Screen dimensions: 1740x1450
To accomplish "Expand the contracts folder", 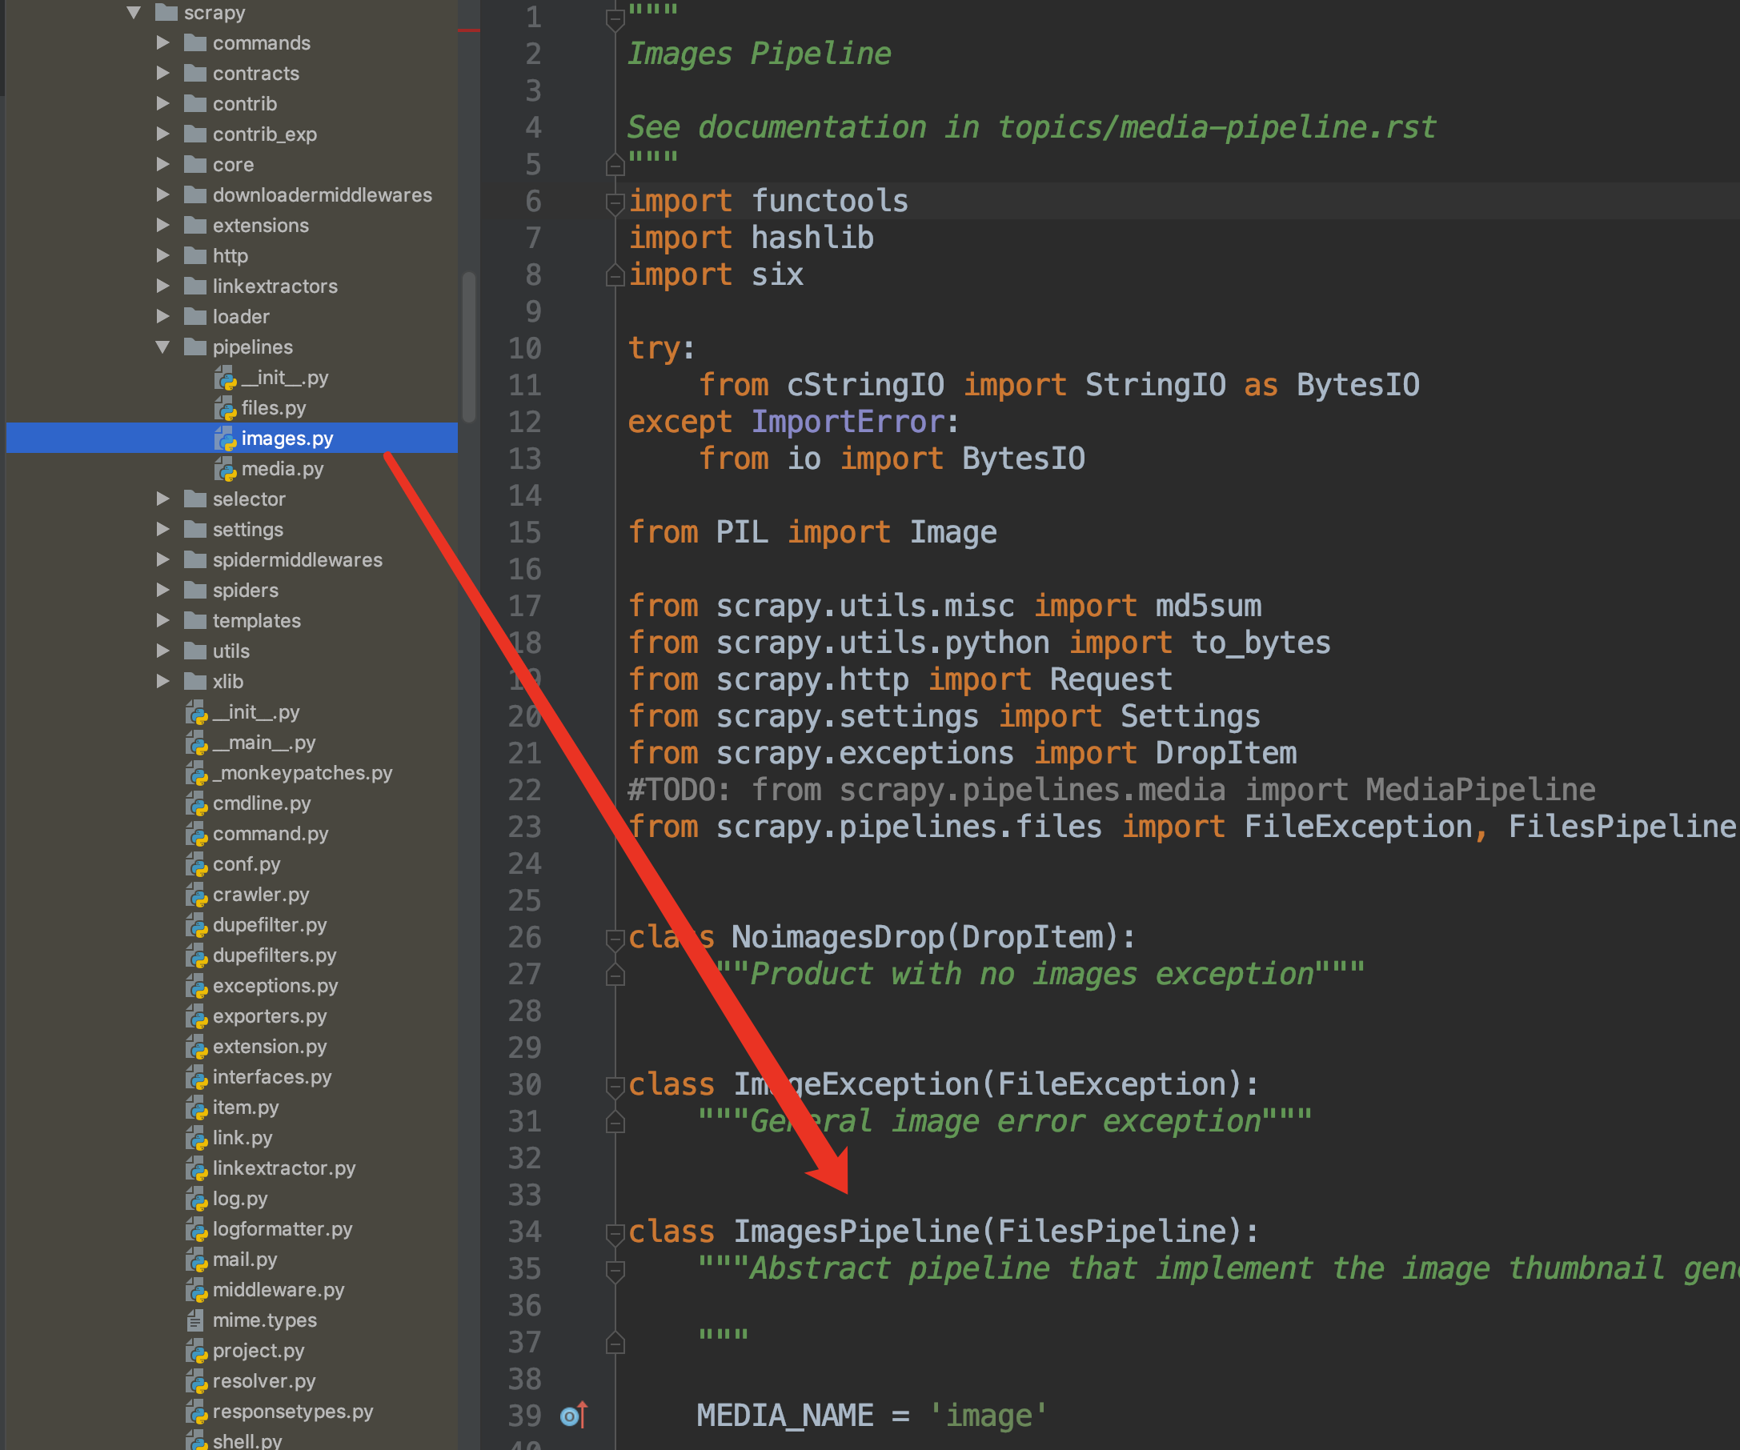I will click(162, 73).
